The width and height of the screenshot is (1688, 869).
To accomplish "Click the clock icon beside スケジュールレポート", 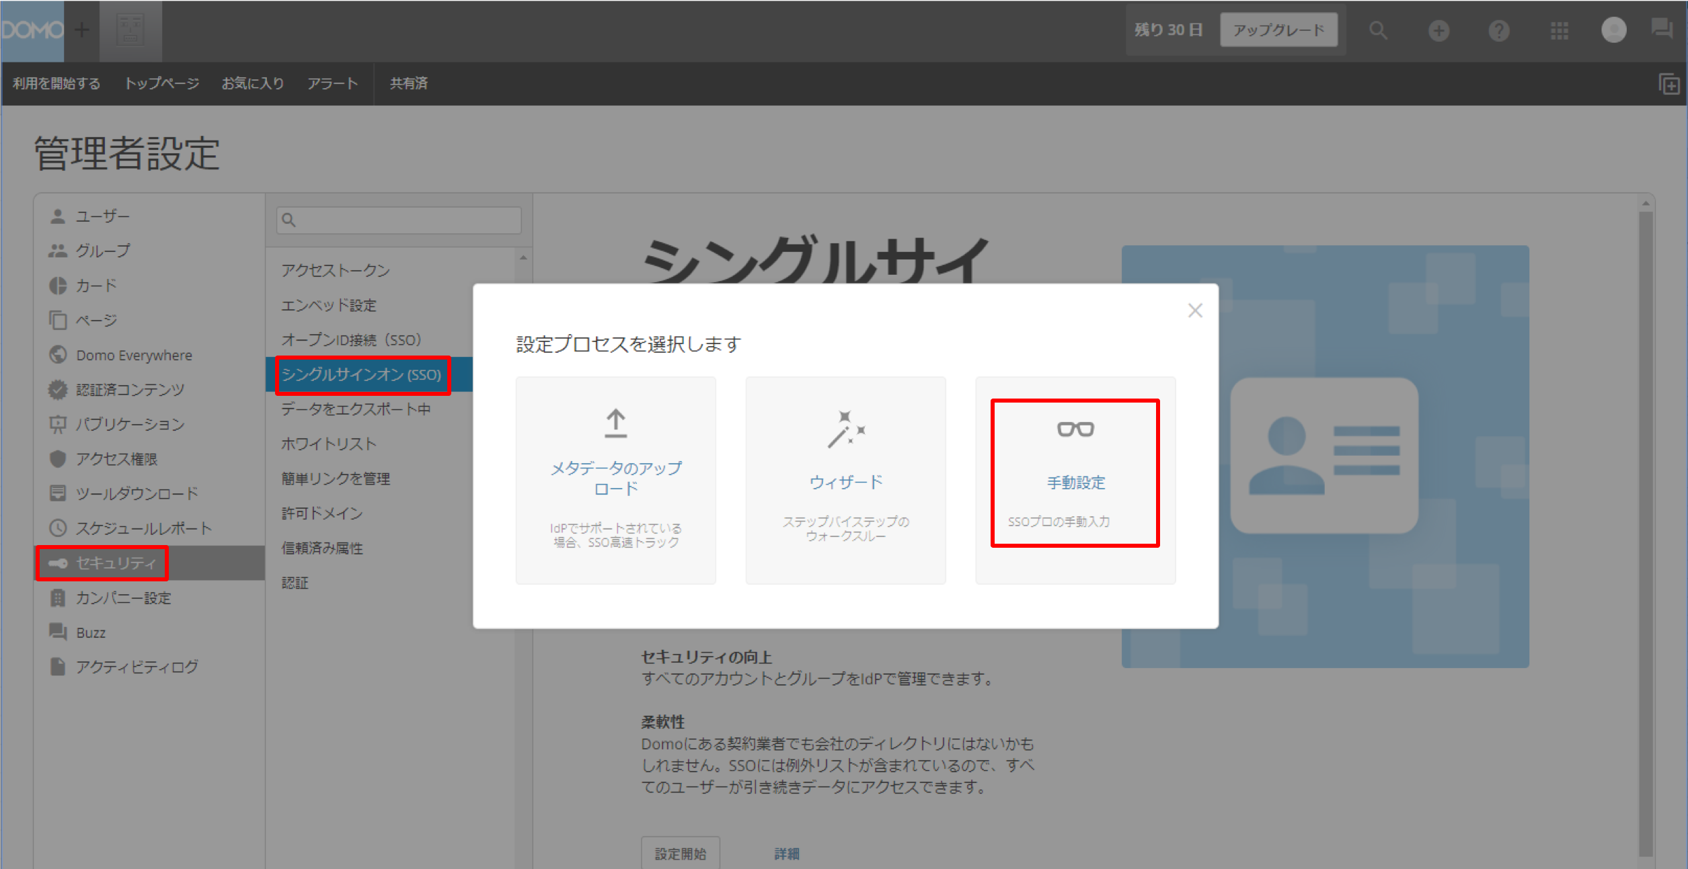I will 58,528.
